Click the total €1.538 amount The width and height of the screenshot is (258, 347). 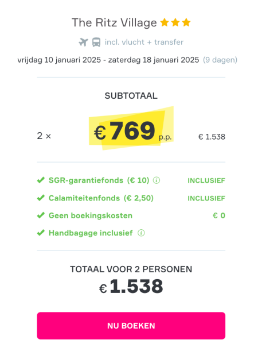coord(131,286)
